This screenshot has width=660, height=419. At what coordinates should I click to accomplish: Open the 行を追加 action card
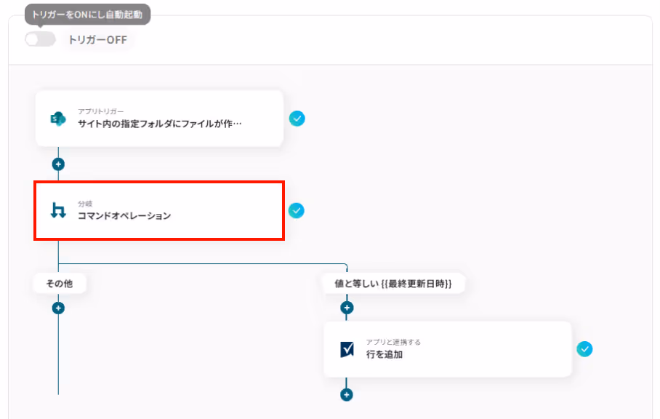448,349
